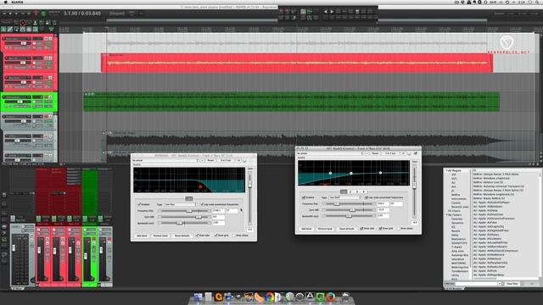The width and height of the screenshot is (543, 305).
Task: Click the transport record button
Action: pos(36,14)
